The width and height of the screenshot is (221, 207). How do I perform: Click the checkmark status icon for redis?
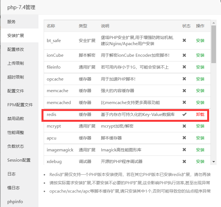(184, 114)
